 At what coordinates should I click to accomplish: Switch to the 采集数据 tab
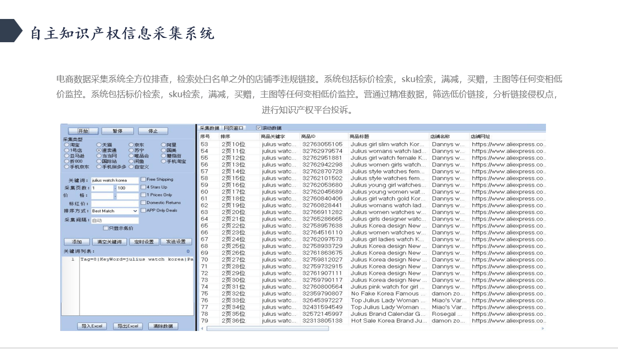tap(209, 128)
